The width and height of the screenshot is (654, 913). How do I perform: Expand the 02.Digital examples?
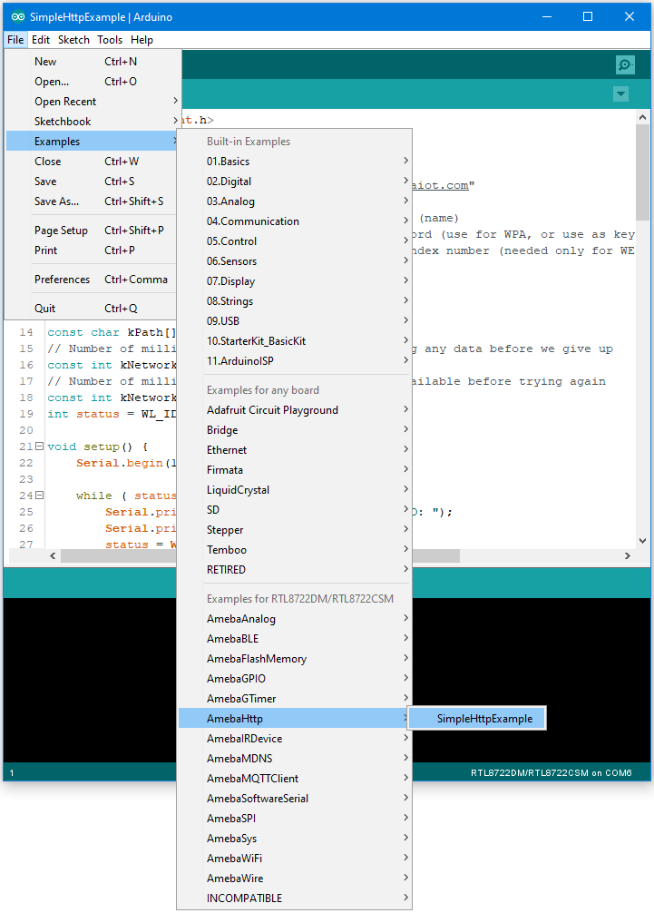[x=295, y=182]
